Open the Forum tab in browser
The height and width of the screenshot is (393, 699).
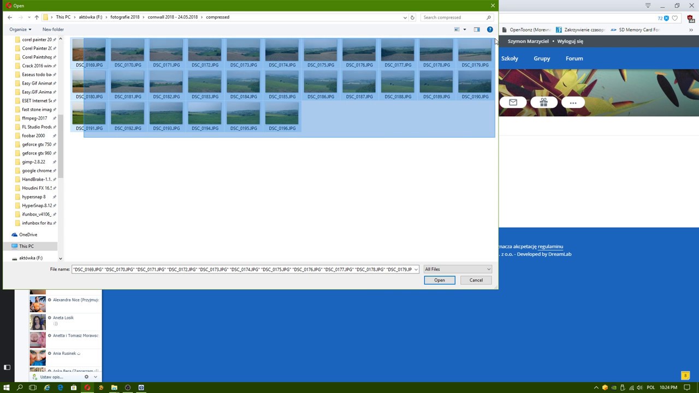[x=574, y=58]
